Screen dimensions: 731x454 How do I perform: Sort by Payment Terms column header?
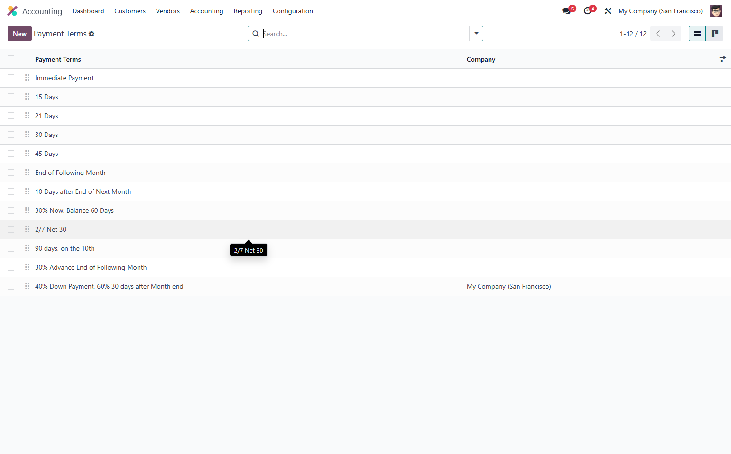58,59
